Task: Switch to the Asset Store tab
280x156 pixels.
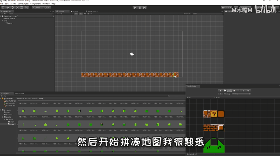Action: tap(92, 11)
